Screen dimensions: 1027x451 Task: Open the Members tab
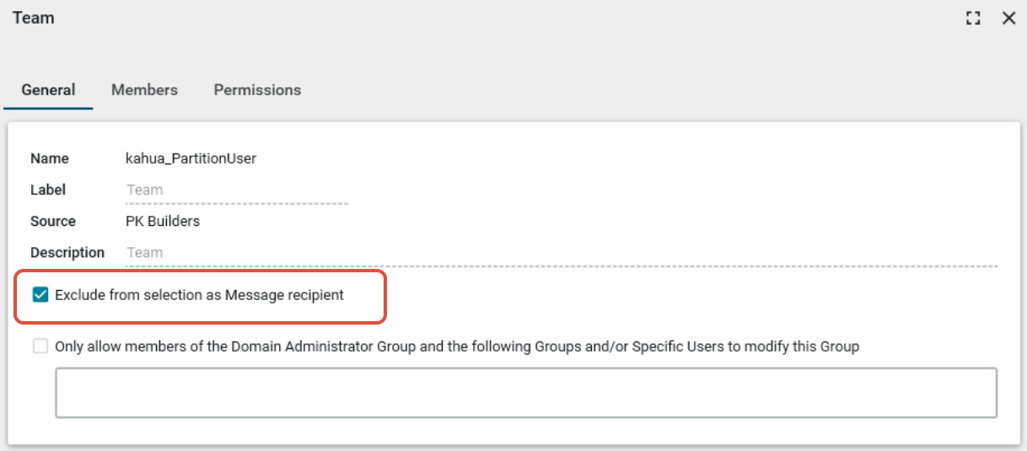tap(144, 90)
